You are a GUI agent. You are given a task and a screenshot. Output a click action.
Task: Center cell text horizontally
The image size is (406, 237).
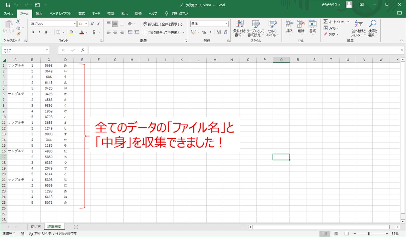115,32
